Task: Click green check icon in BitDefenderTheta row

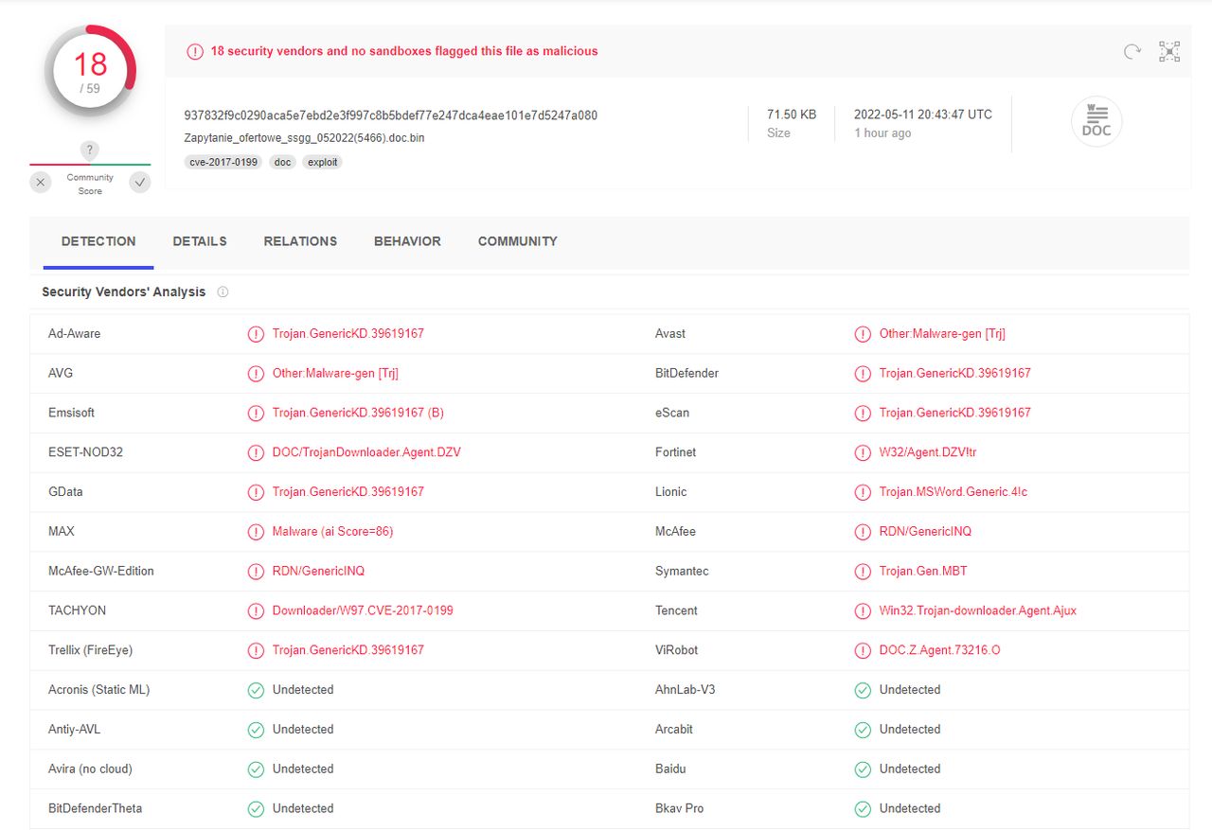Action: tap(256, 809)
